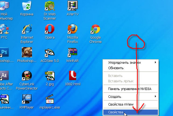This screenshot has height=116, width=173.
Task: Select the AVerTV desktop shortcut
Action: [x=72, y=6]
